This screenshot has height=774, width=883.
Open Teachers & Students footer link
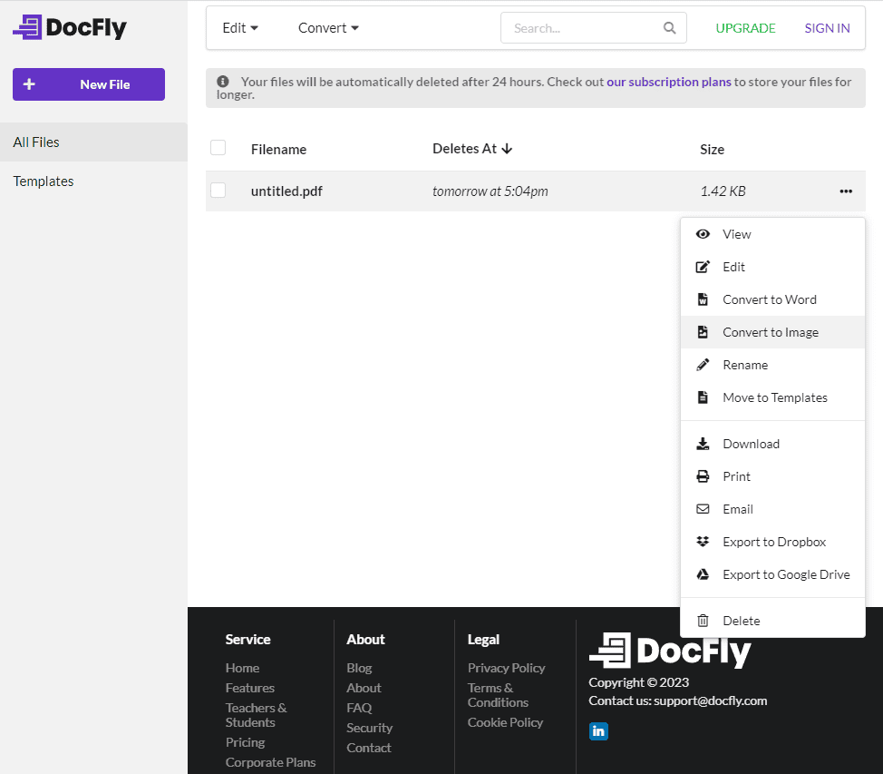point(256,715)
